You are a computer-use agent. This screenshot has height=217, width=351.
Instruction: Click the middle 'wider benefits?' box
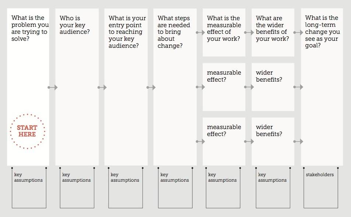pos(273,87)
